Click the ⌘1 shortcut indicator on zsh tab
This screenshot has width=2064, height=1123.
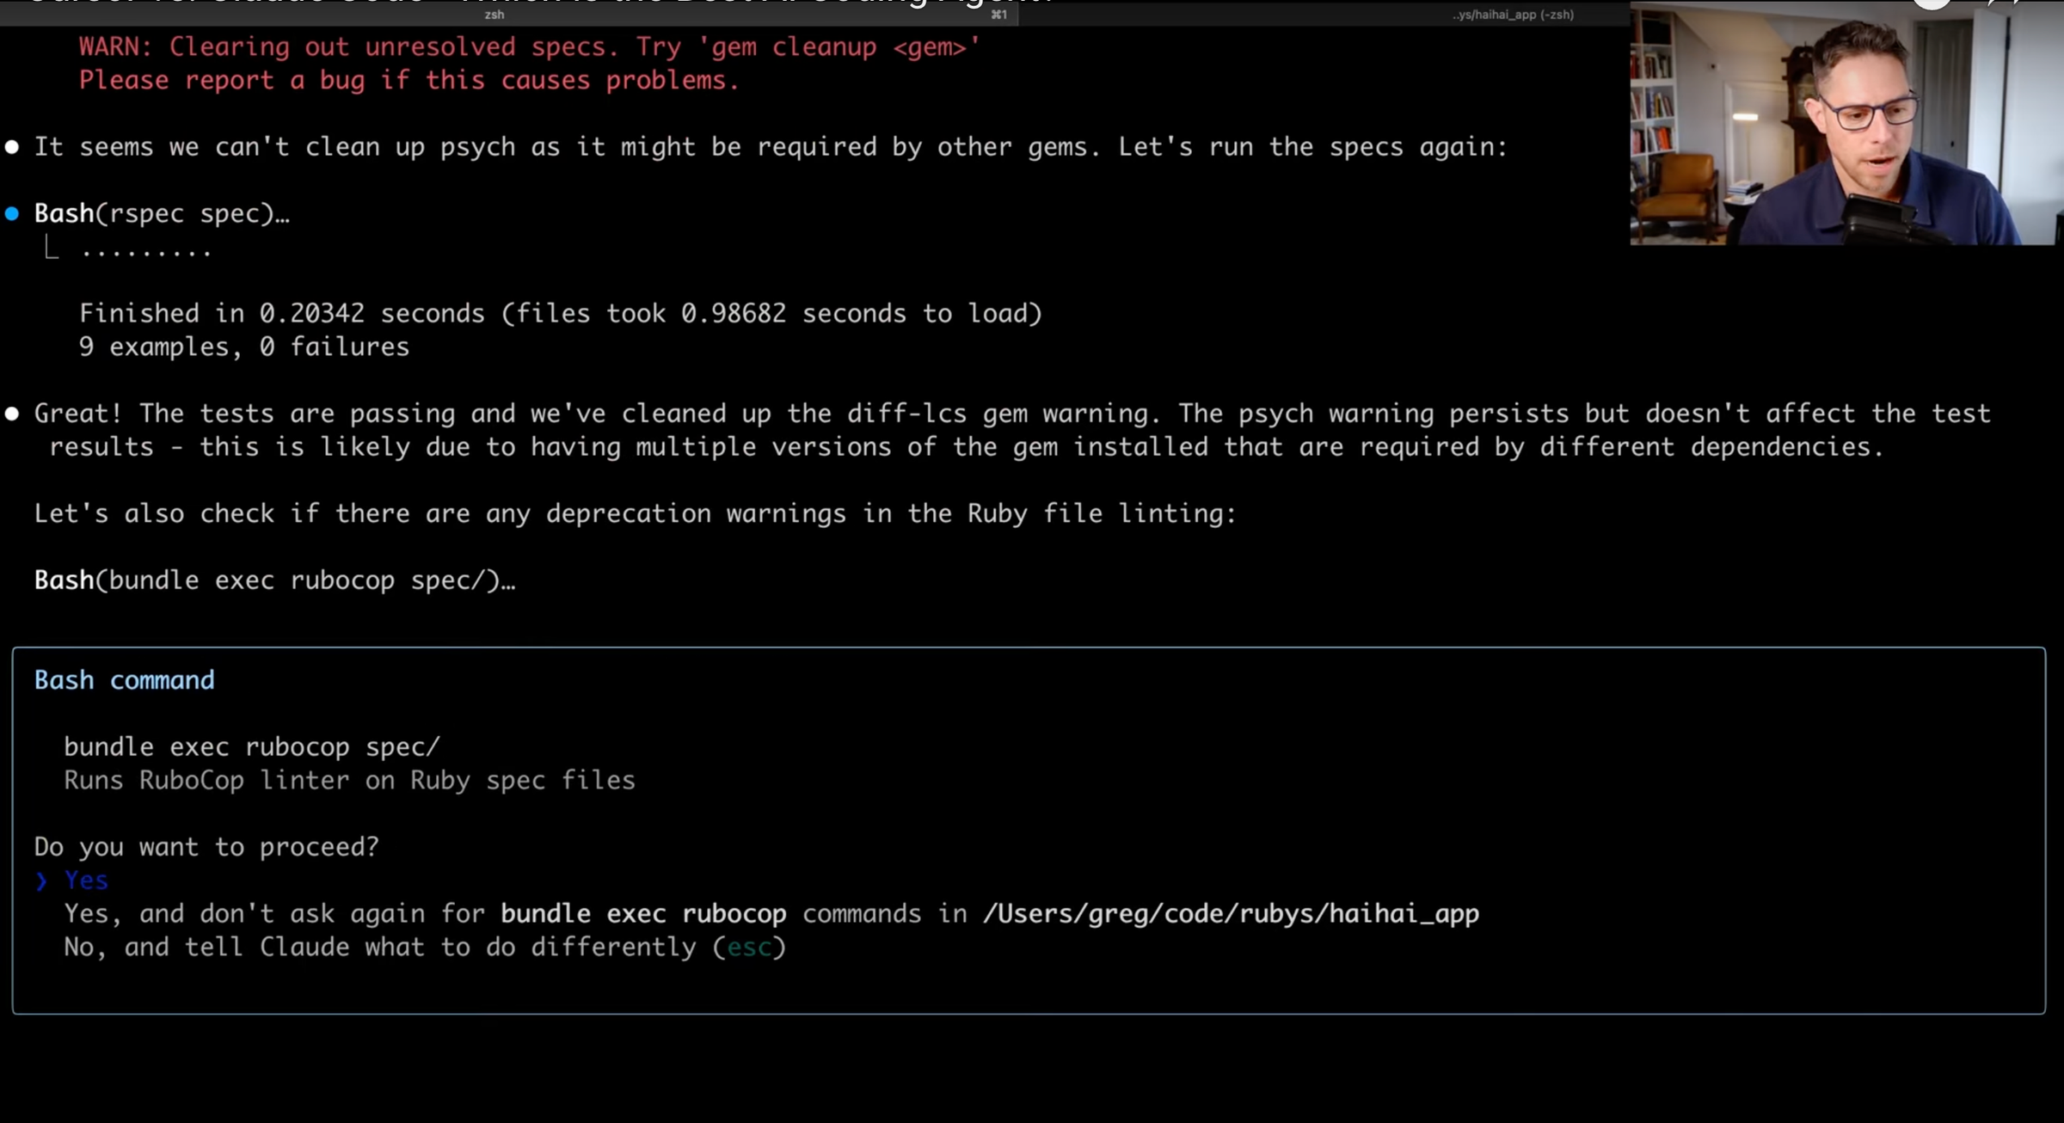point(998,15)
